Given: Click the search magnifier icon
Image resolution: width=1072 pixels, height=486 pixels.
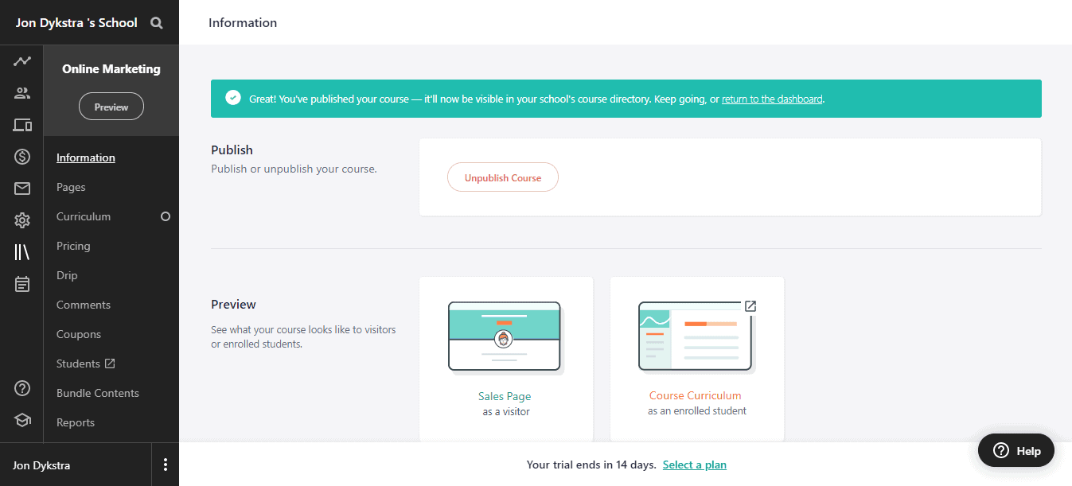Looking at the screenshot, I should pos(157,23).
